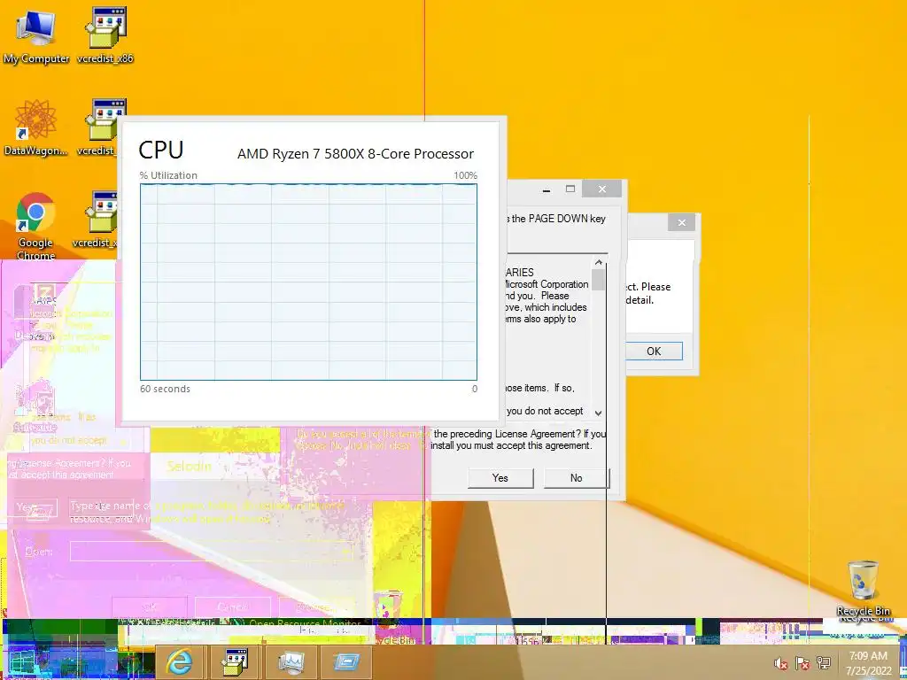Click the 60 seconds graph label

coord(165,389)
